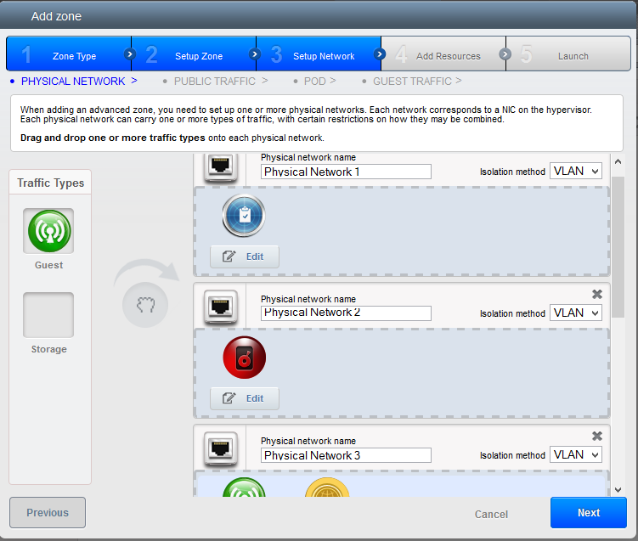Click the scrollbar up arrow

[618, 161]
